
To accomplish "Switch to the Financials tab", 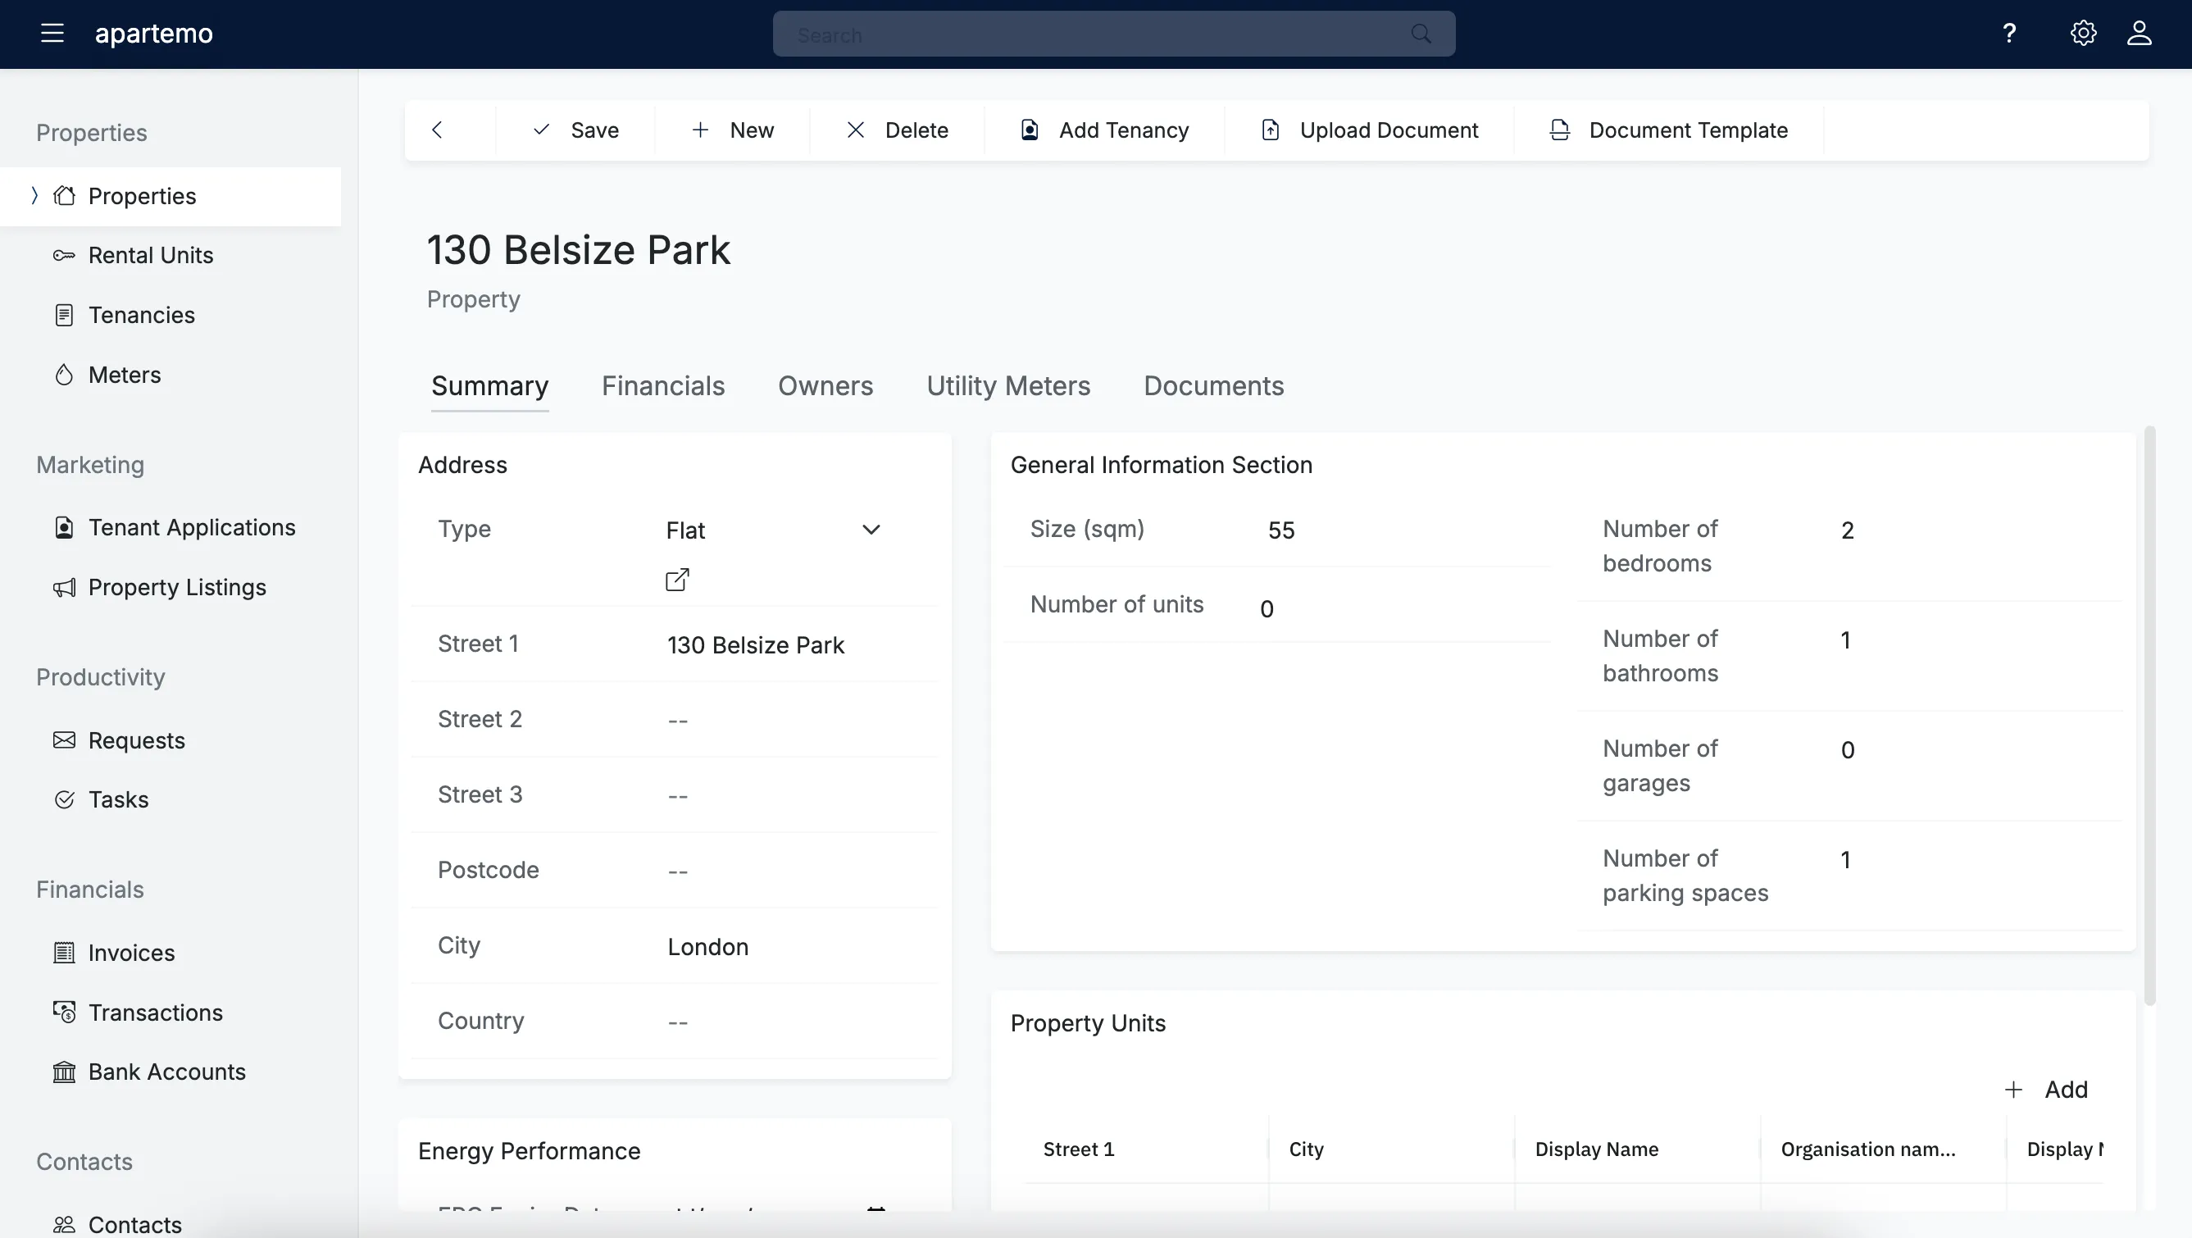I will [663, 385].
